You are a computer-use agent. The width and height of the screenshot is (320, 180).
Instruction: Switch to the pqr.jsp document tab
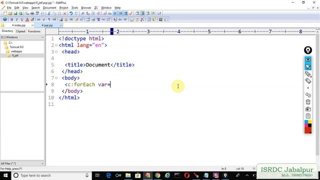pos(48,25)
